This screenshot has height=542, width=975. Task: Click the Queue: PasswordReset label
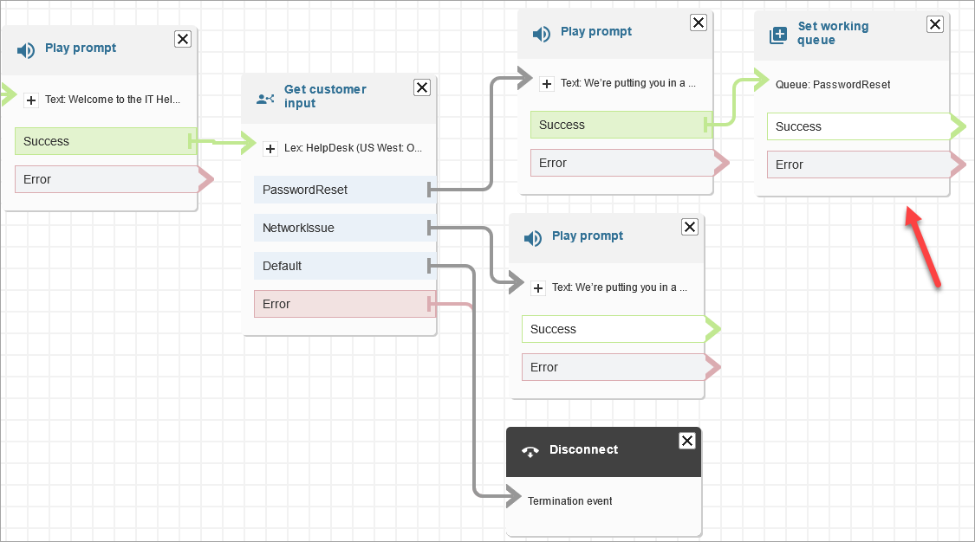(x=832, y=84)
